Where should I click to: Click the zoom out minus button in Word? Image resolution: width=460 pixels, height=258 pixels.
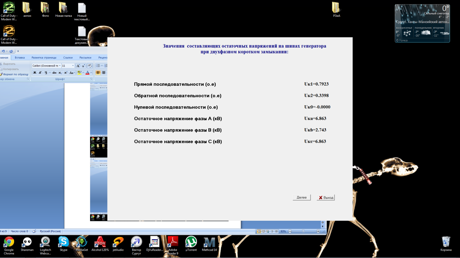[x=290, y=231]
